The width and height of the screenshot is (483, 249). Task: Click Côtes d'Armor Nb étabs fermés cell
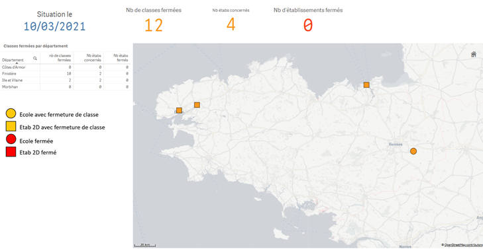click(x=117, y=67)
